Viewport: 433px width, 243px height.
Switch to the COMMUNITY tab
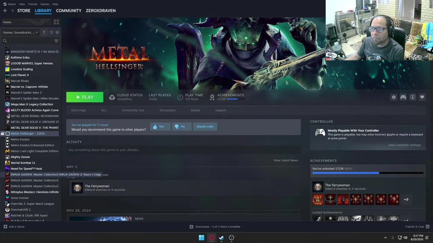pos(69,10)
